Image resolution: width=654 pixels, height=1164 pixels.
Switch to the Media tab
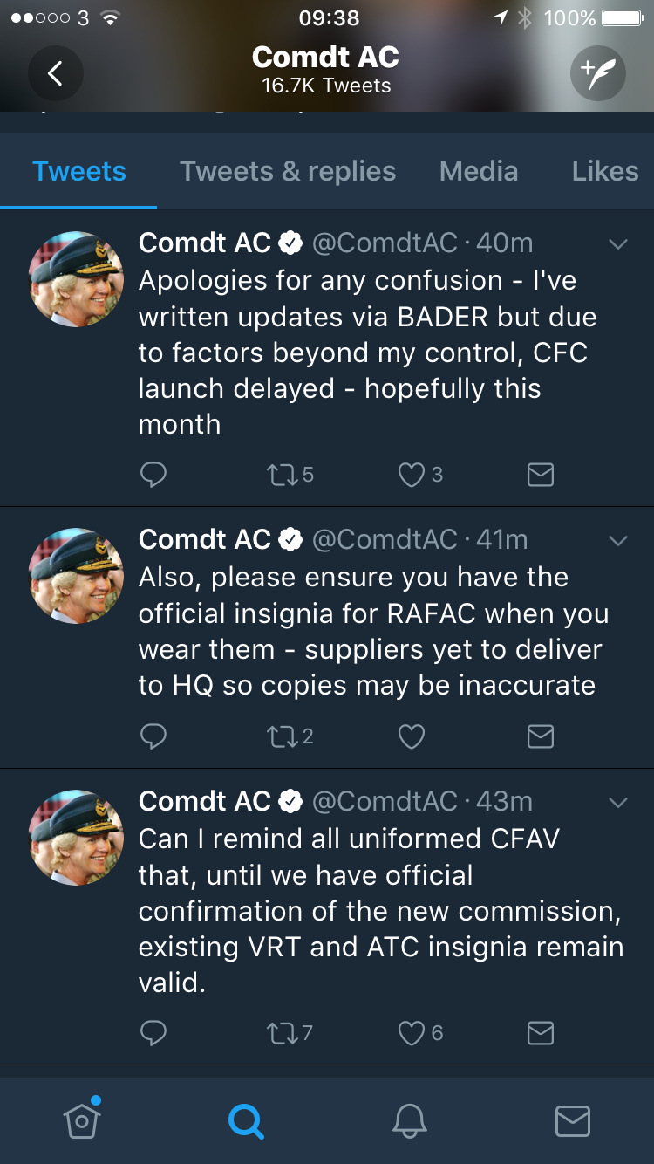(x=479, y=171)
